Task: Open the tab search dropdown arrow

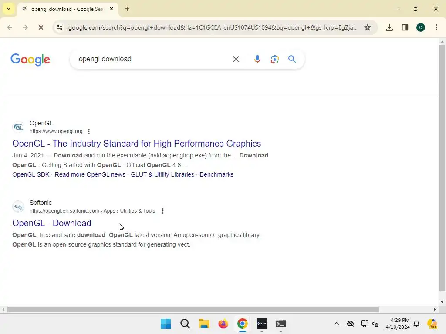Action: [x=9, y=9]
